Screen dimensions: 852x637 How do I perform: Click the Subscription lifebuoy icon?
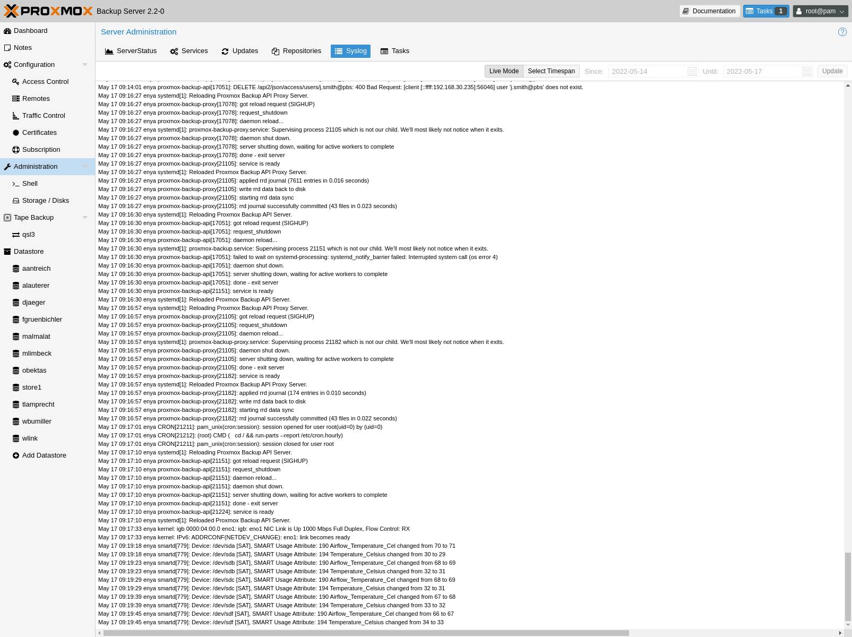coord(16,150)
